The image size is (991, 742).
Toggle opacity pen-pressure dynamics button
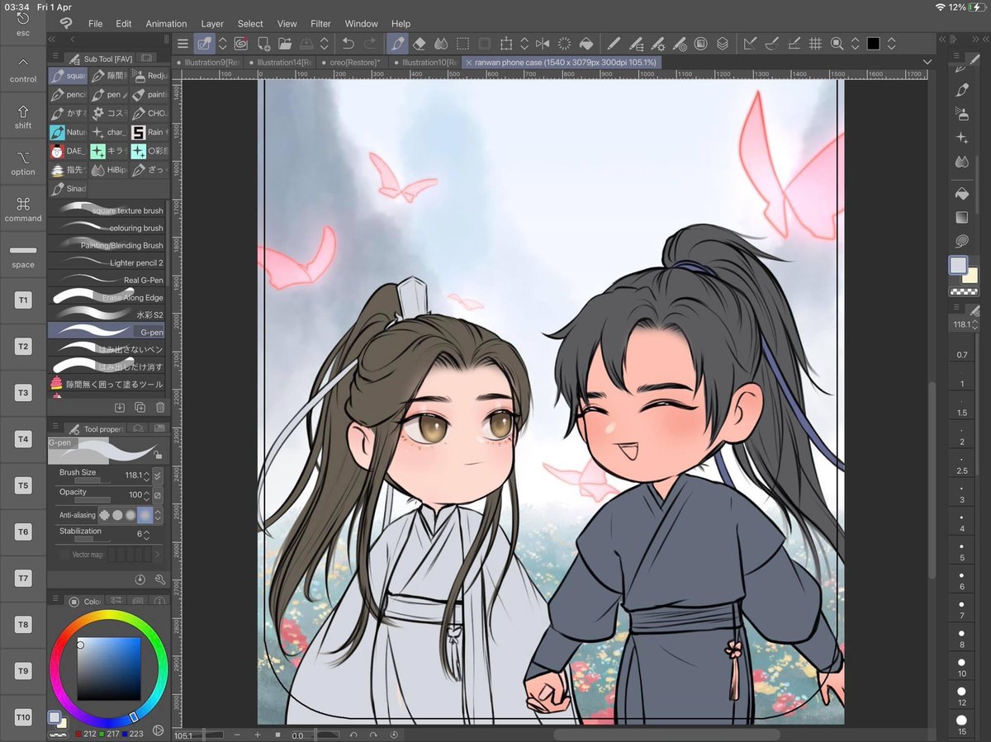[x=158, y=495]
